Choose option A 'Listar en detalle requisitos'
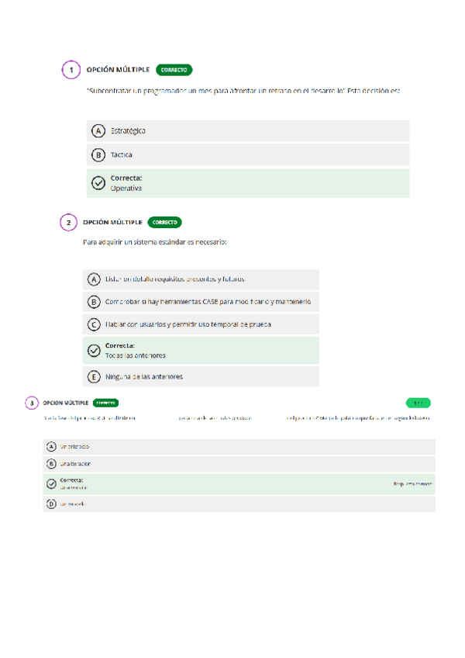The image size is (465, 658). [x=94, y=279]
